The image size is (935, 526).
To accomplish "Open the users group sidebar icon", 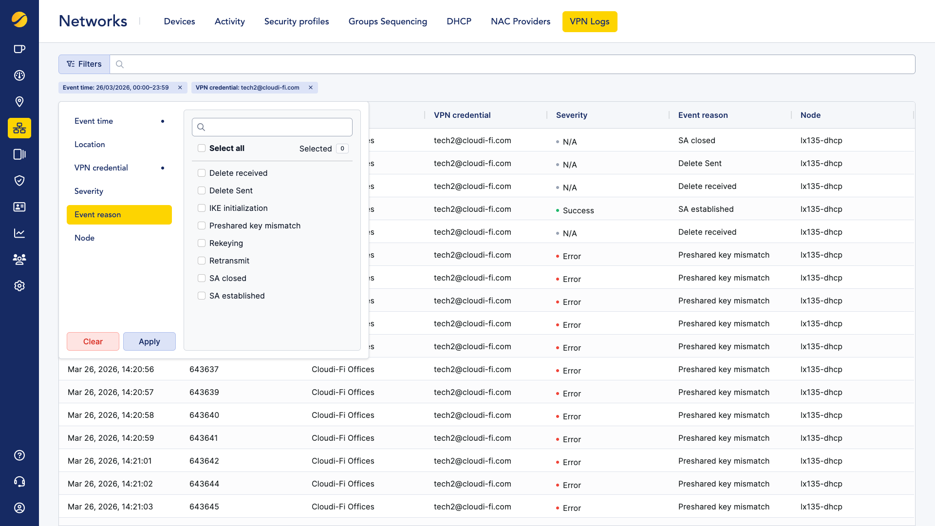I will 19,260.
